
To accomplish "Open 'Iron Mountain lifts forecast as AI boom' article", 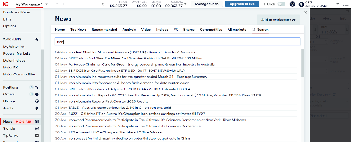I will [129, 83].
